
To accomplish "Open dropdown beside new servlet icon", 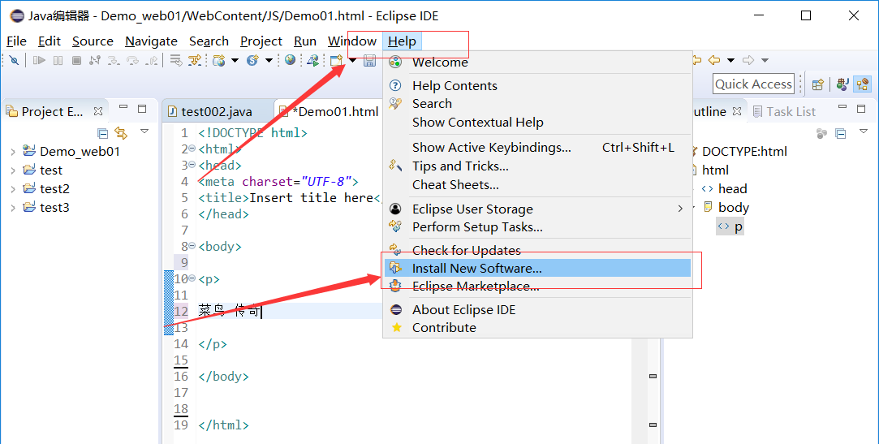I will click(269, 60).
